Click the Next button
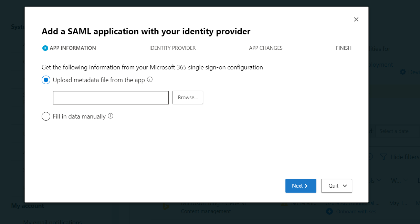This screenshot has height=224, width=420. 301,186
